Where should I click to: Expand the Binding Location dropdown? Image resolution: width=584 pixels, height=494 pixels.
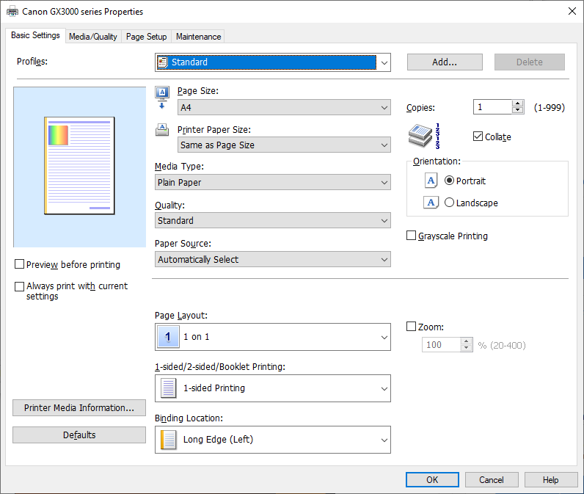pos(273,440)
